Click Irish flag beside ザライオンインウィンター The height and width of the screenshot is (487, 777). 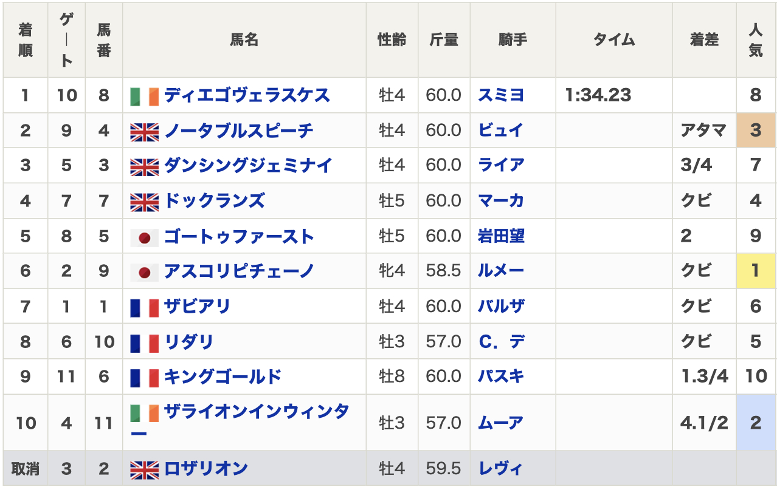point(145,414)
